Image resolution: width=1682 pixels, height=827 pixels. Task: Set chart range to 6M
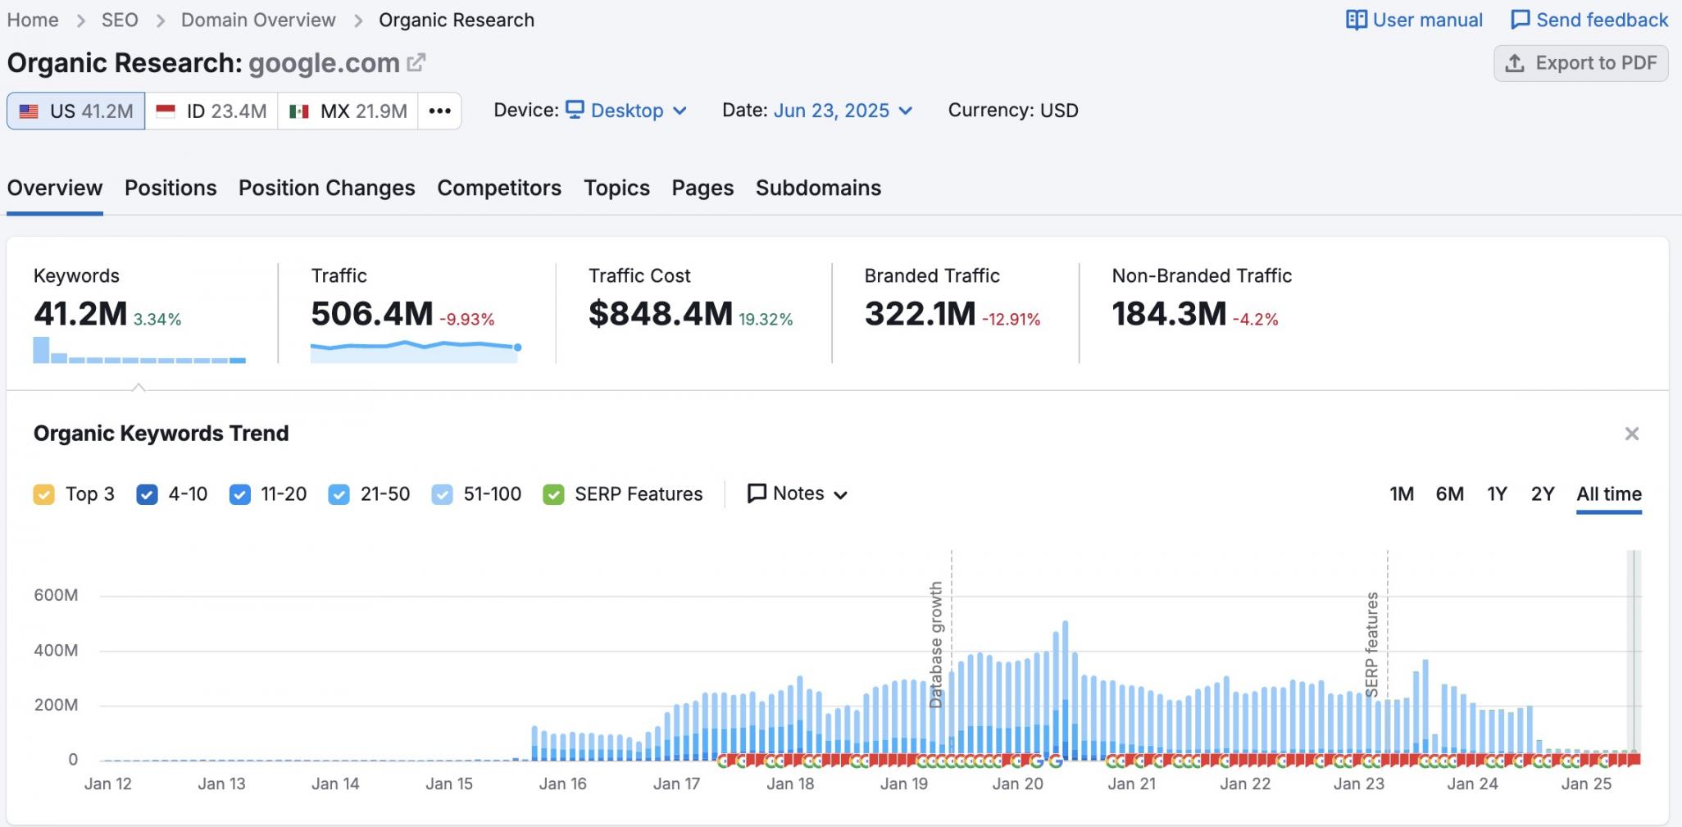click(1449, 493)
